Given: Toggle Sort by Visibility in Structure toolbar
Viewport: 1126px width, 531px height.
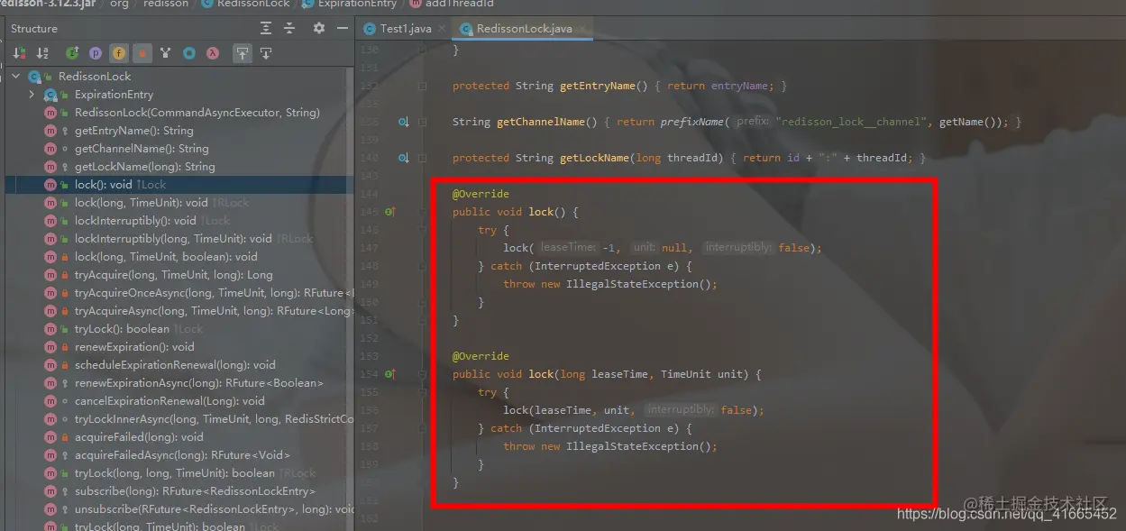Looking at the screenshot, I should tap(19, 53).
